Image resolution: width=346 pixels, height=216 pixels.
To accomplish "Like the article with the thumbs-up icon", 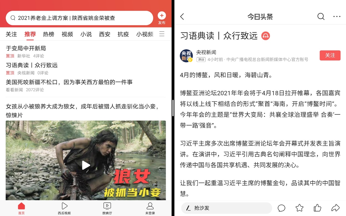I will [317, 208].
